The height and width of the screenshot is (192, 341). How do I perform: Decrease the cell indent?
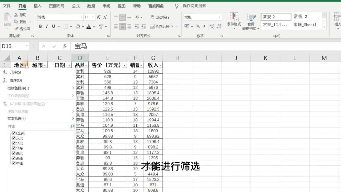click(137, 26)
